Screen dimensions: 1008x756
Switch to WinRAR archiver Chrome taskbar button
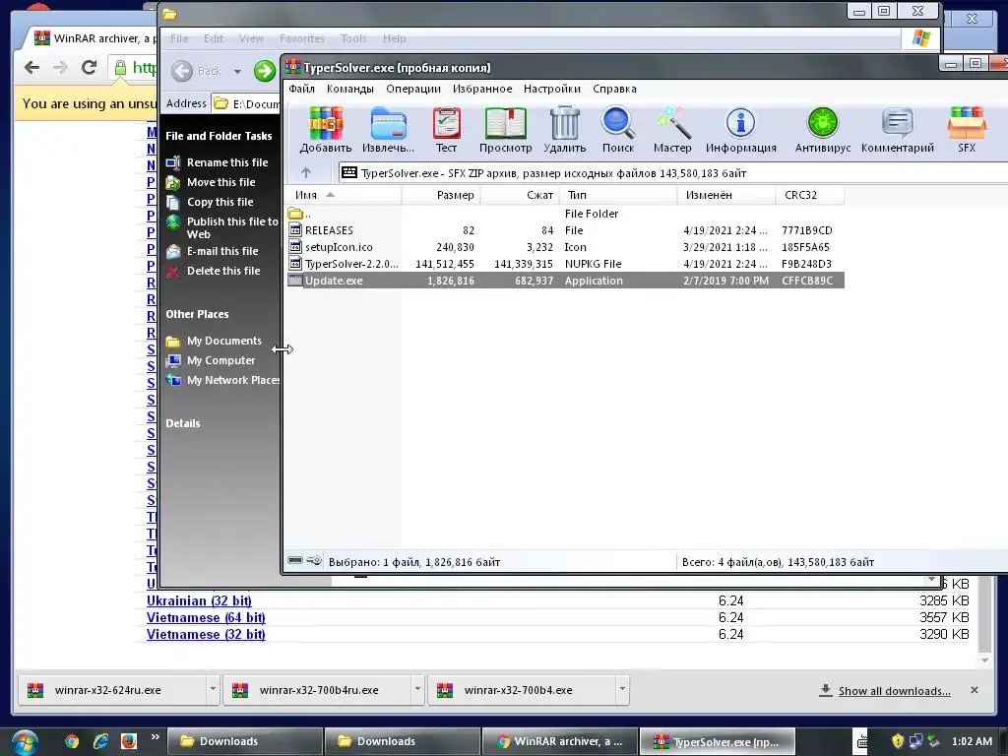click(560, 741)
